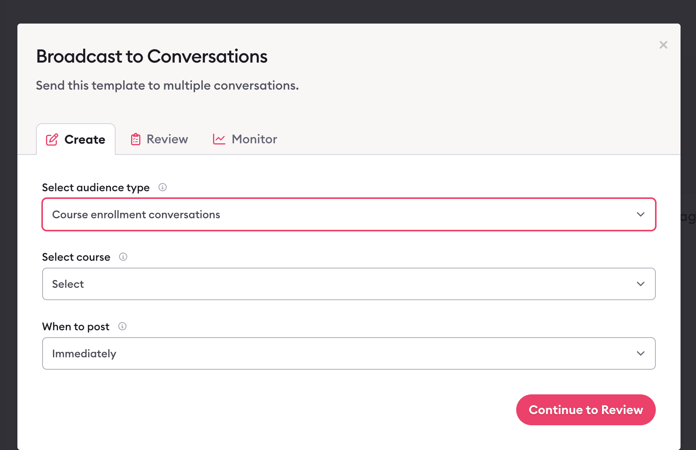Switch to the Create tab
The height and width of the screenshot is (450, 696).
(76, 139)
